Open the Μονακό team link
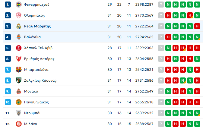Viewport: 206px width, 129px height. [31, 91]
